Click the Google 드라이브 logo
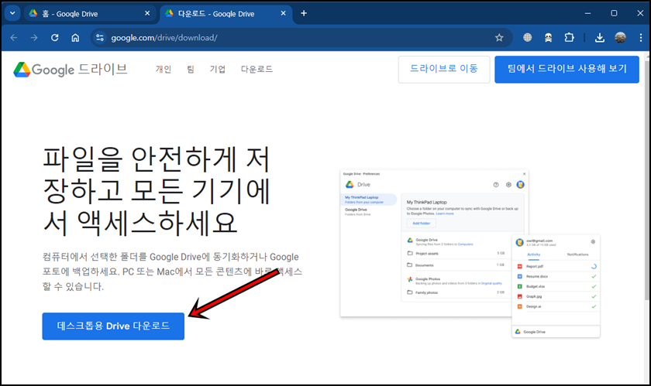651x386 pixels. point(71,70)
